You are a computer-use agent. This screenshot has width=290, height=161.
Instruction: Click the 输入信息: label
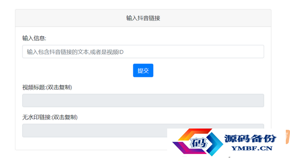(34, 38)
